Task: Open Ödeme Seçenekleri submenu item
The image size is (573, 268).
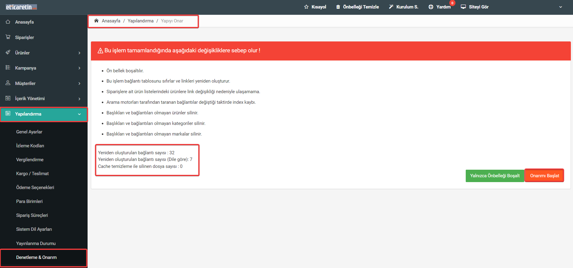Action: point(35,188)
